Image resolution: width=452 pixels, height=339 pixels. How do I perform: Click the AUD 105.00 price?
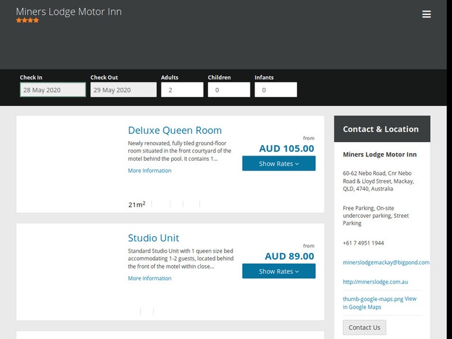287,149
